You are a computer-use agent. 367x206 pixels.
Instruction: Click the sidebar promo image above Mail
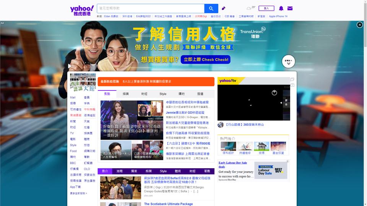(83, 83)
